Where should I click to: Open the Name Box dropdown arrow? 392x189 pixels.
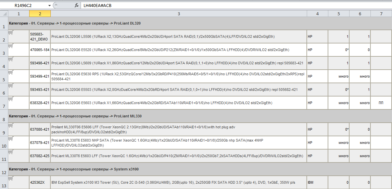click(x=49, y=5)
